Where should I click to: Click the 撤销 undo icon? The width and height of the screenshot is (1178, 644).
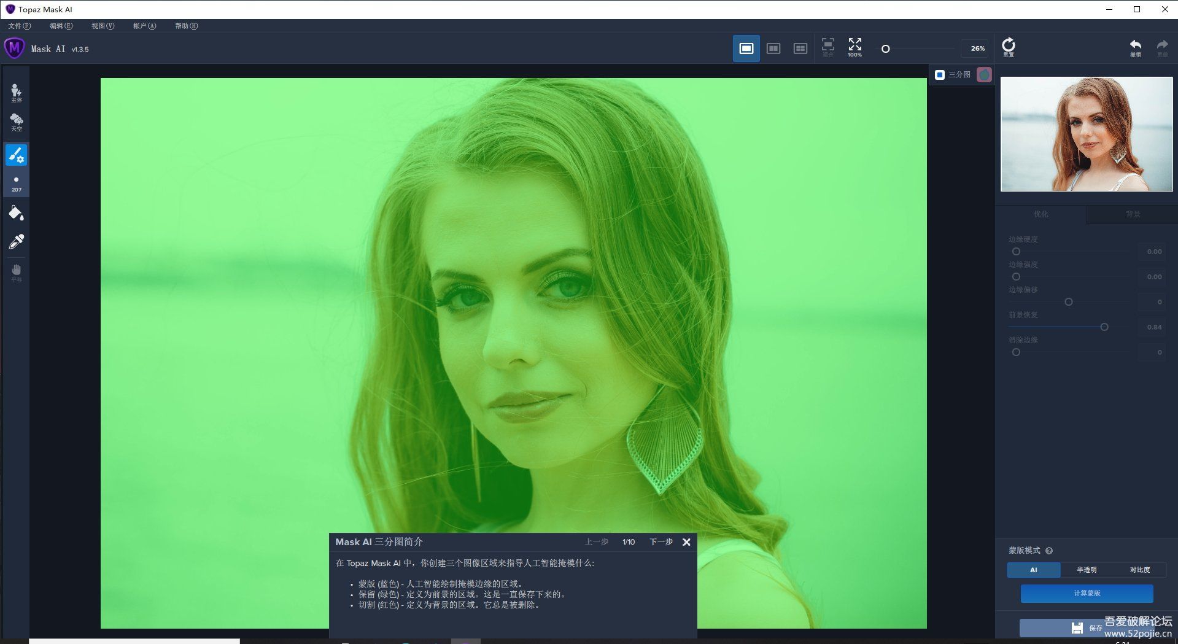pyautogui.click(x=1135, y=47)
